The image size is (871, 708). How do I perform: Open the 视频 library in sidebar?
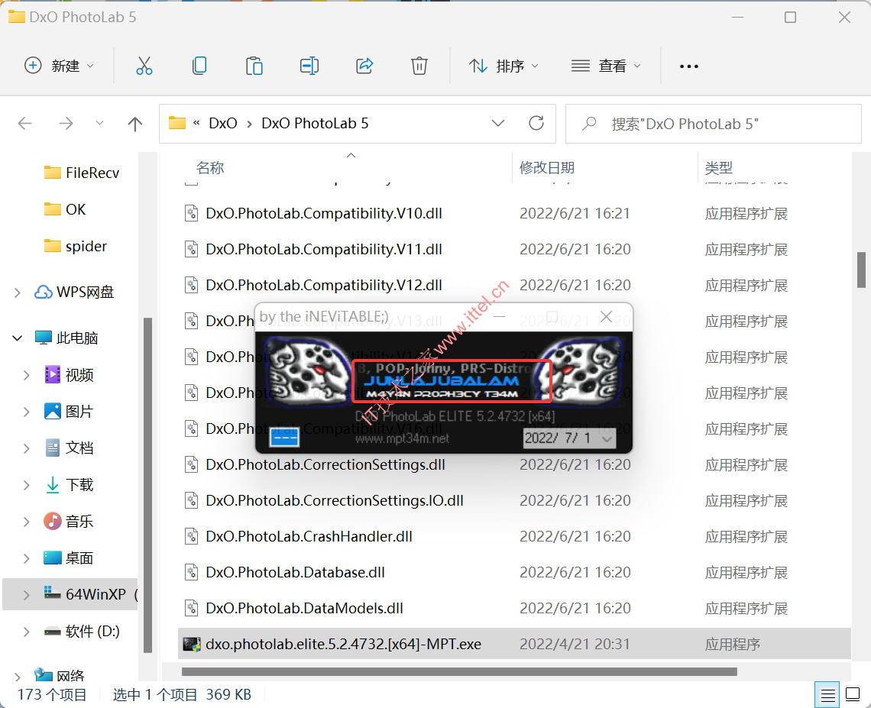(69, 375)
